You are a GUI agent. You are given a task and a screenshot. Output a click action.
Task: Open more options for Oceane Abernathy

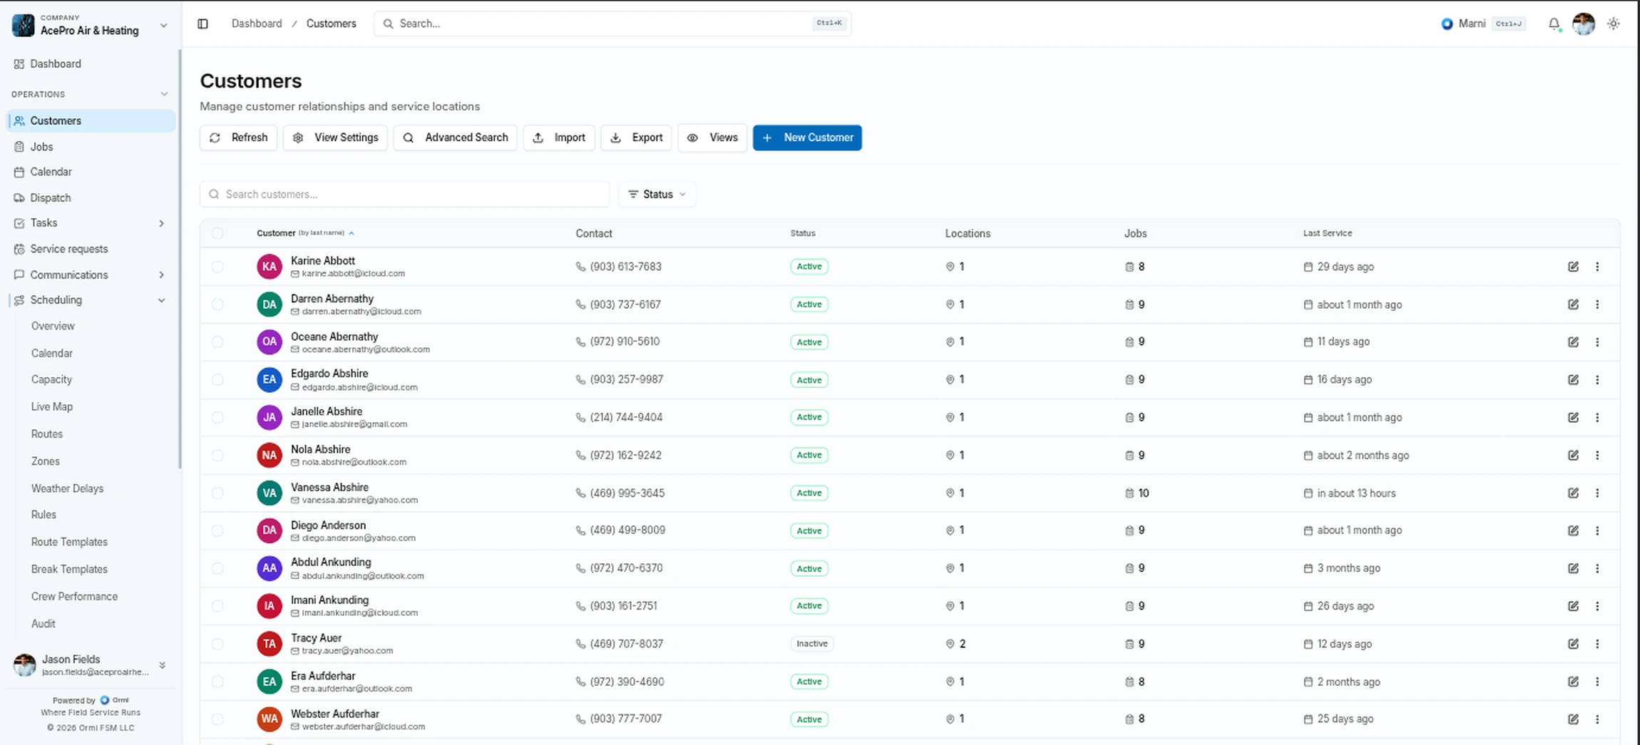(x=1597, y=342)
